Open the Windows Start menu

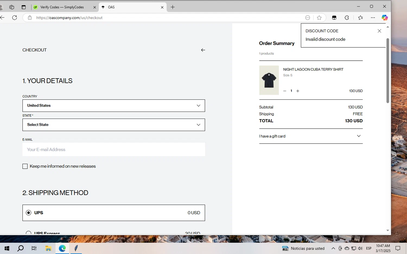(7, 248)
